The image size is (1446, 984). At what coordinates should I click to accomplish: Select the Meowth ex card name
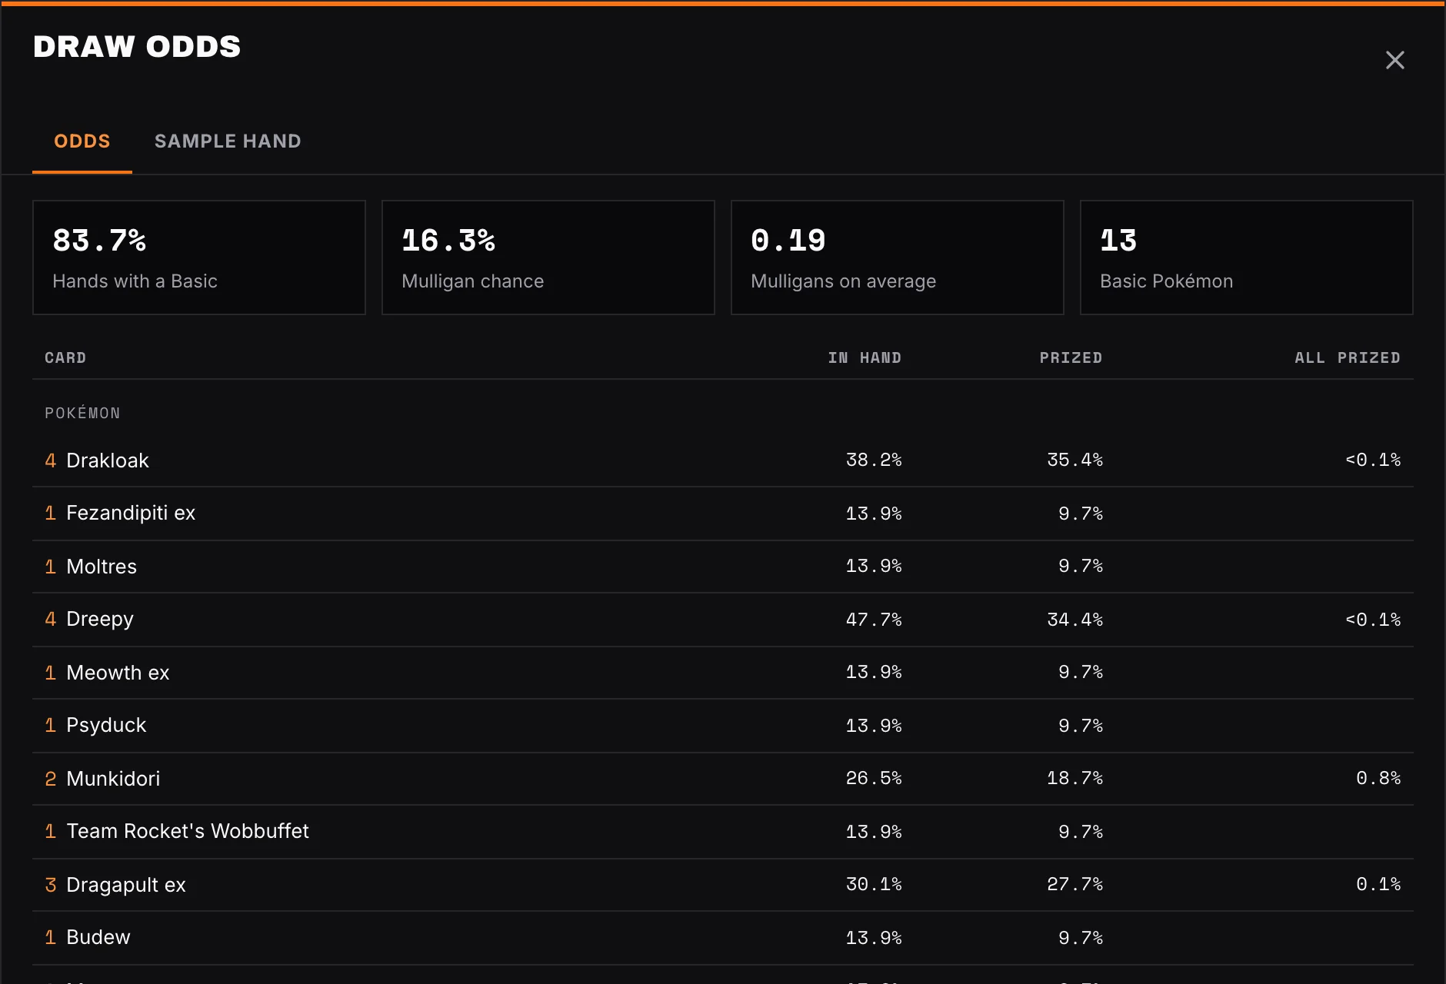point(118,673)
